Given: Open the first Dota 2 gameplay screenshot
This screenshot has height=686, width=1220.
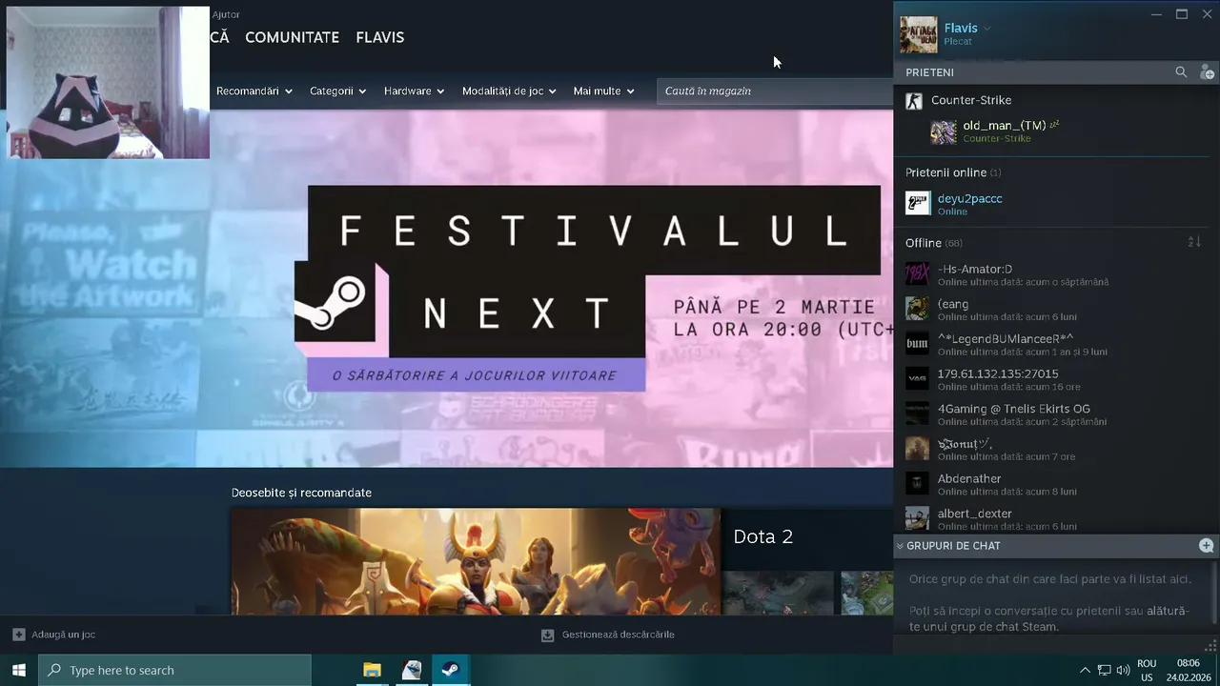Looking at the screenshot, I should pyautogui.click(x=778, y=593).
